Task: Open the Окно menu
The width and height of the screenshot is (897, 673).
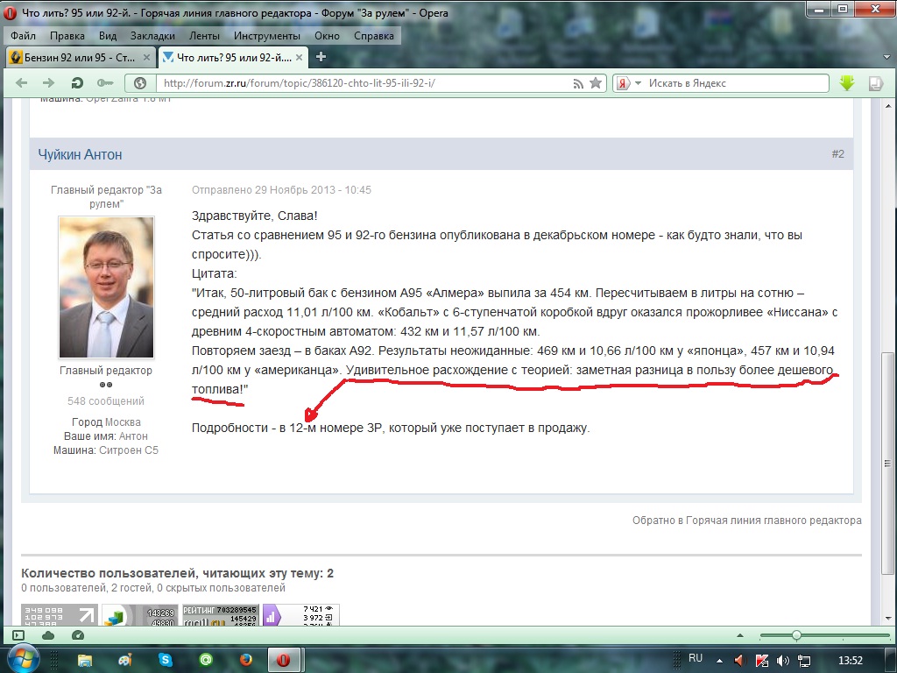Action: 328,35
